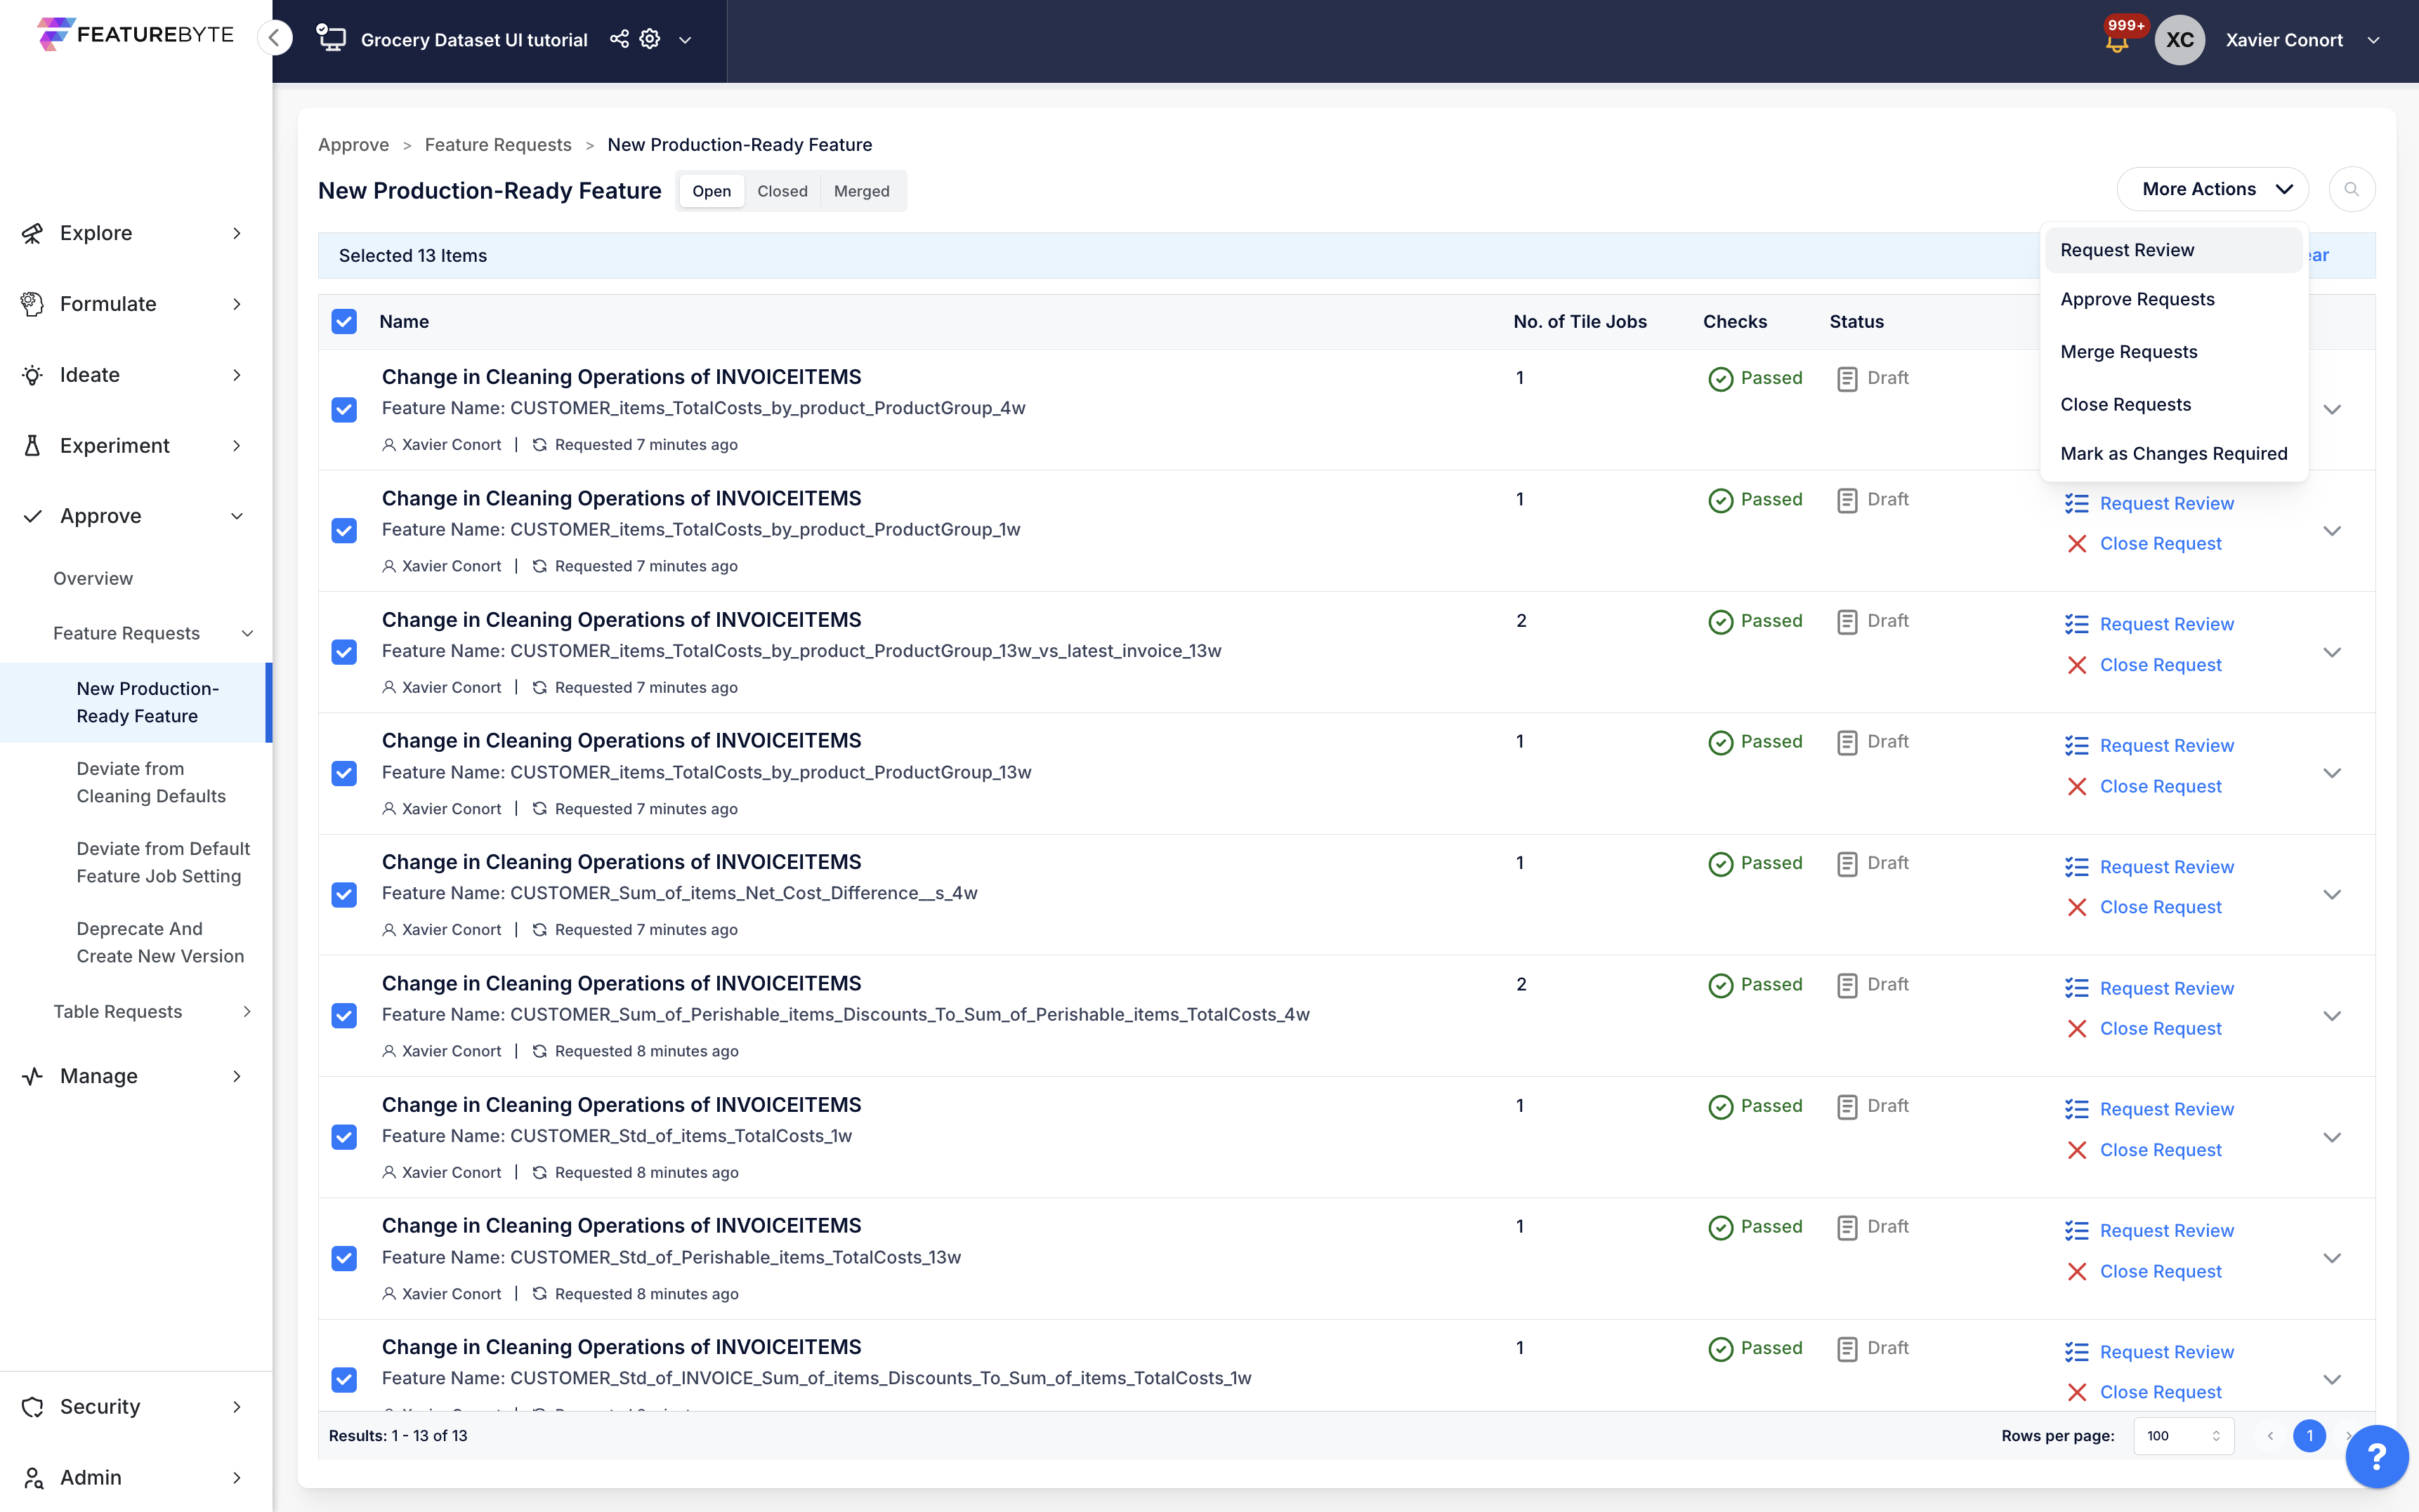The width and height of the screenshot is (2419, 1512).
Task: Expand the ProductGroup_1w request row chevron
Action: point(2332,531)
